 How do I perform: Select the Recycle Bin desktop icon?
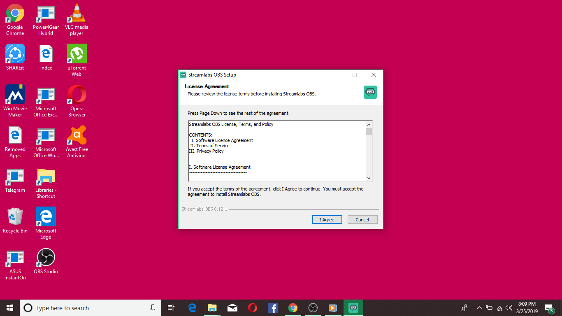pos(15,221)
